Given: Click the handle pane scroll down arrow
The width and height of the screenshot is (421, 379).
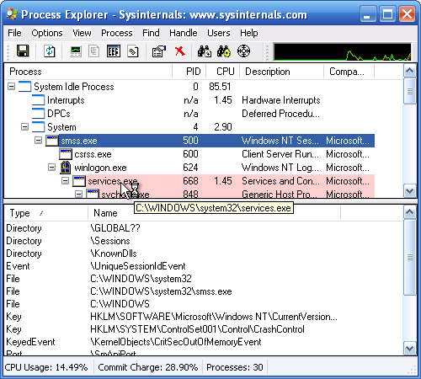Looking at the screenshot, I should (x=410, y=349).
